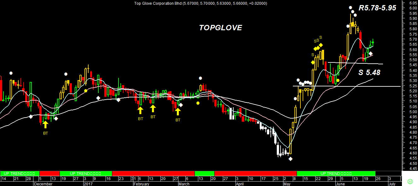
Task: Click the red trend bar above the April label
Action: pos(256,173)
